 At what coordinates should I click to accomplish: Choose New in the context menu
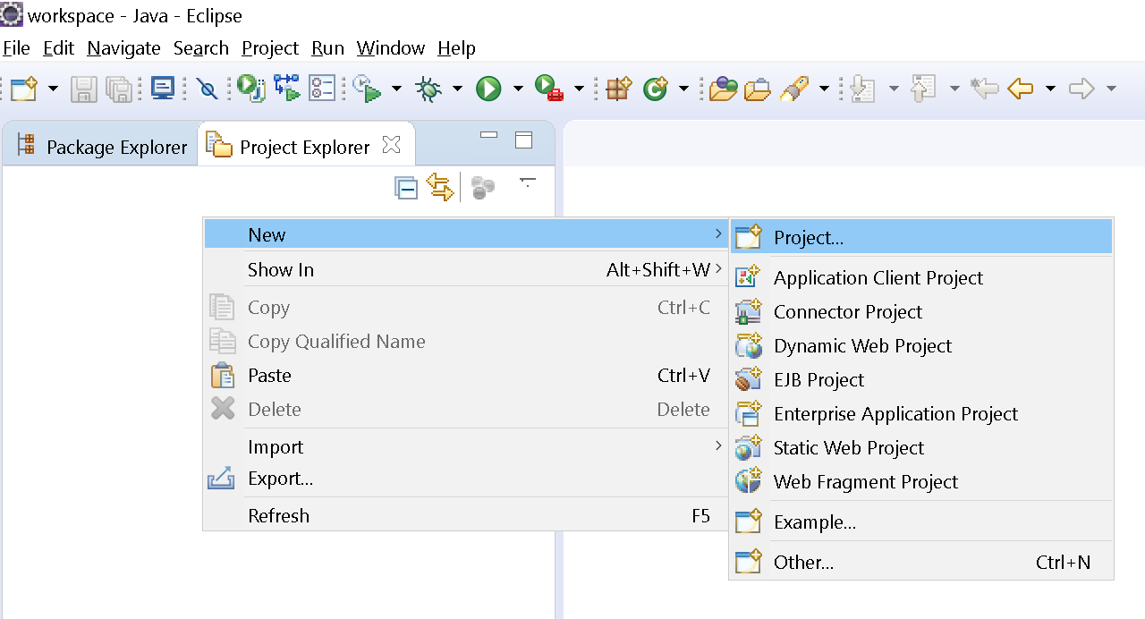point(466,234)
